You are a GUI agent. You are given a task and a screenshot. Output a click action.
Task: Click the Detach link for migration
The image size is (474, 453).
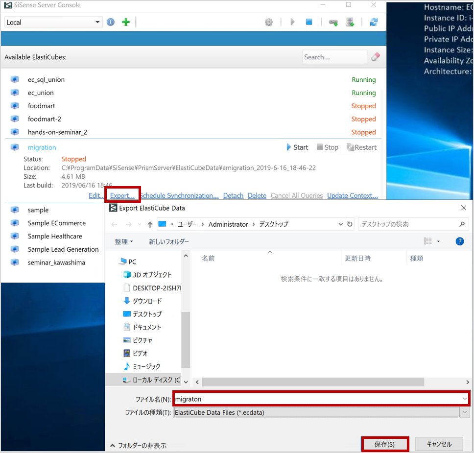[233, 195]
